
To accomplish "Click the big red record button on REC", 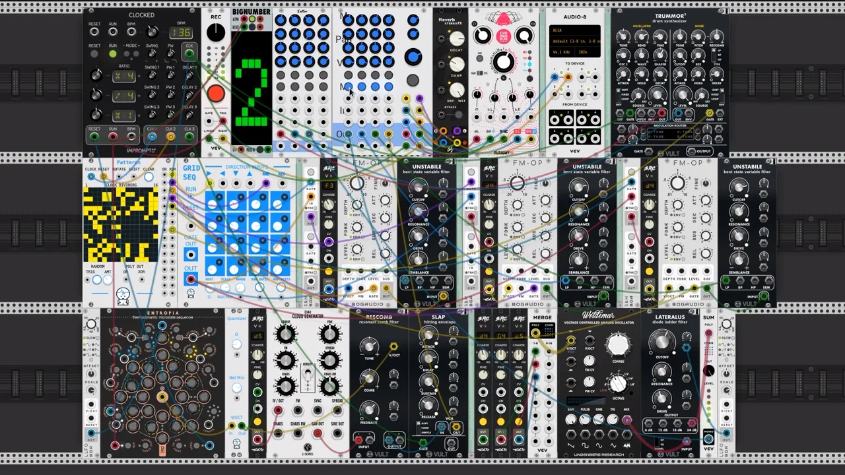I will [x=216, y=94].
